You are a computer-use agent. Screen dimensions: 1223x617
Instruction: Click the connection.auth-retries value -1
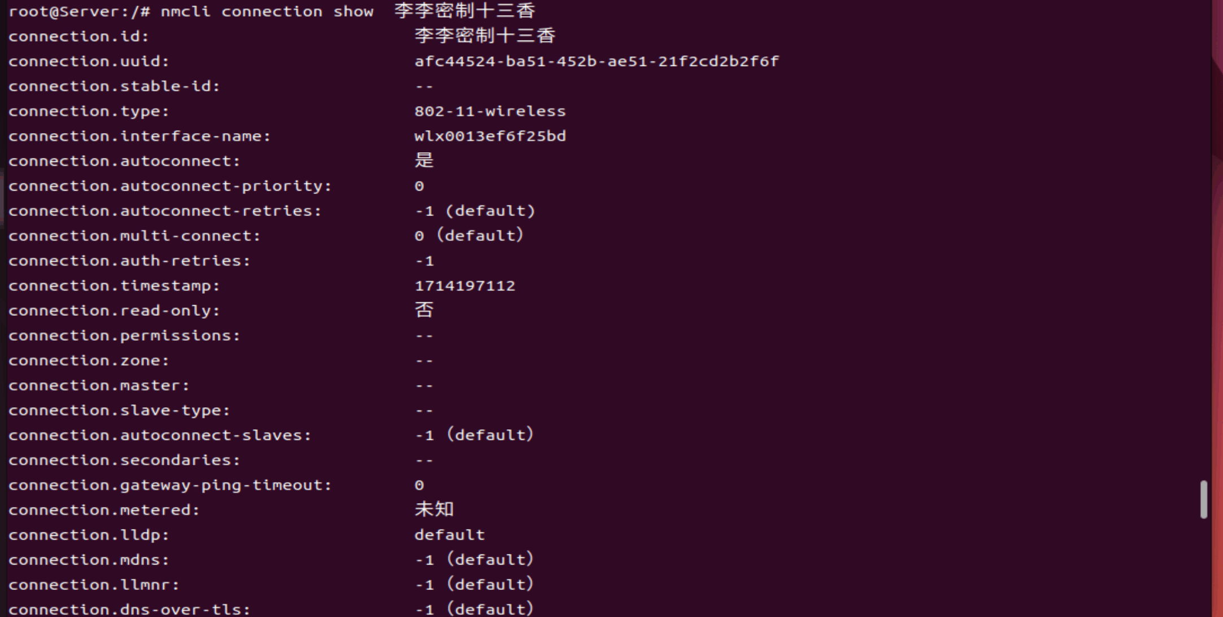pos(424,261)
